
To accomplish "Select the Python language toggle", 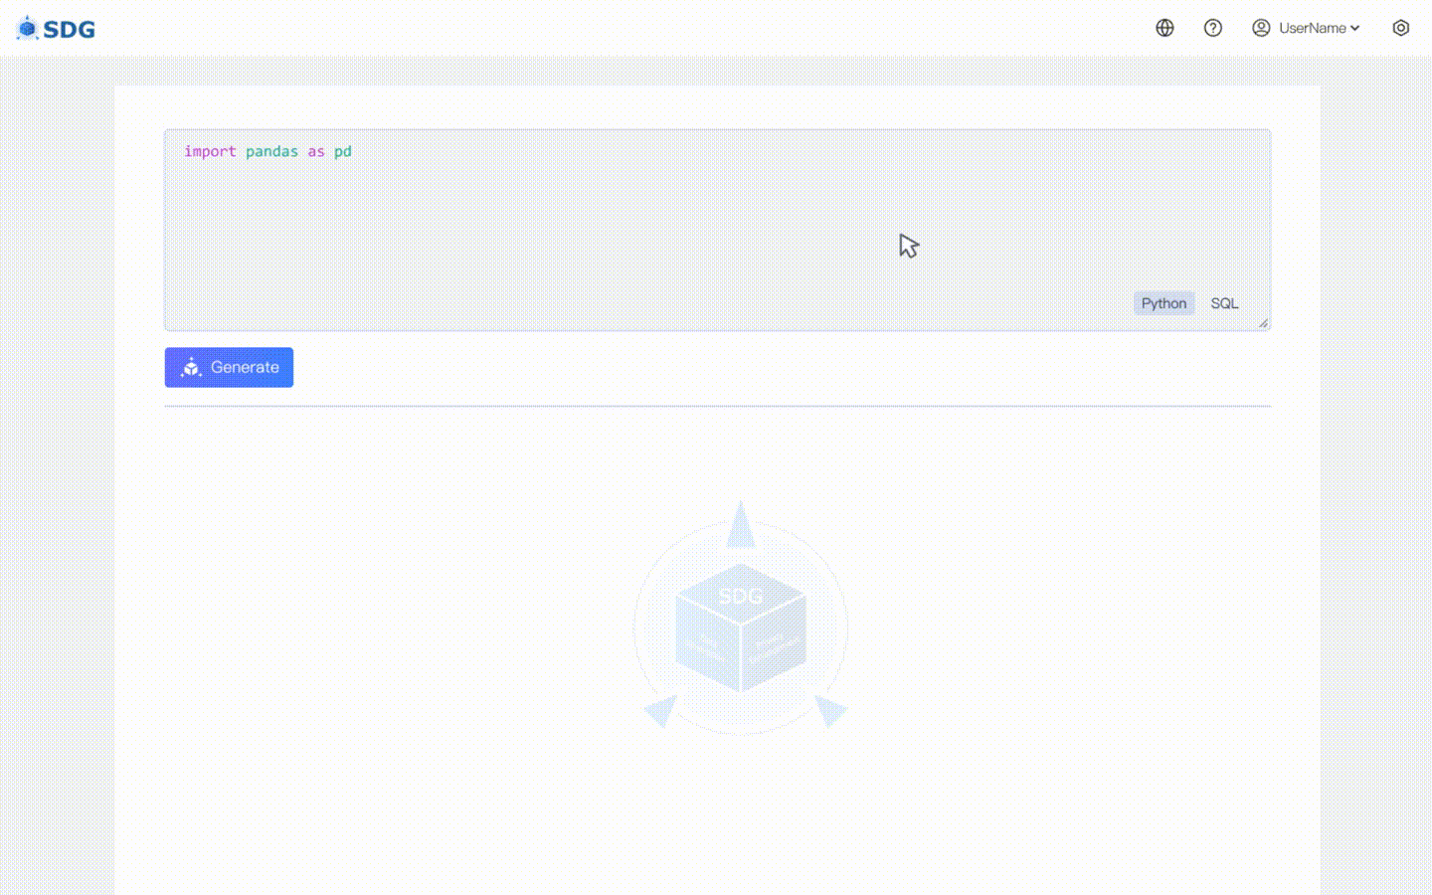I will point(1163,303).
